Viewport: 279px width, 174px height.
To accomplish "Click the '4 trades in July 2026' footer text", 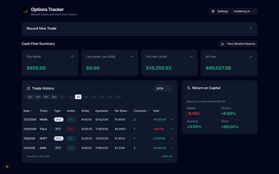I will pos(38,156).
